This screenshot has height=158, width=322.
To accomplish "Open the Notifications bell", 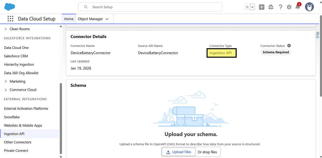I will pyautogui.click(x=298, y=7).
